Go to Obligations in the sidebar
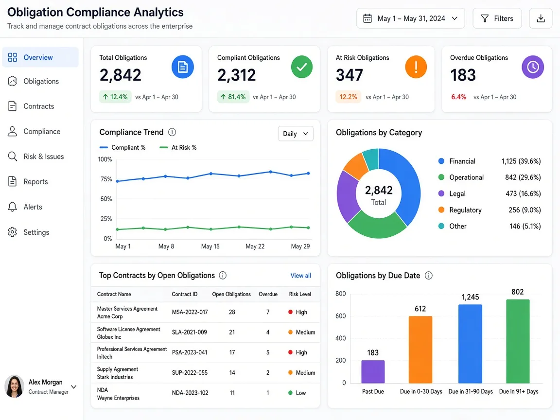 click(x=40, y=81)
